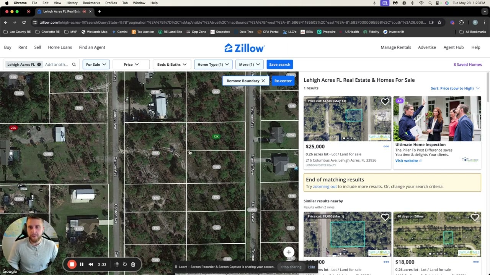Open the More (1) filter dropdown

click(250, 65)
